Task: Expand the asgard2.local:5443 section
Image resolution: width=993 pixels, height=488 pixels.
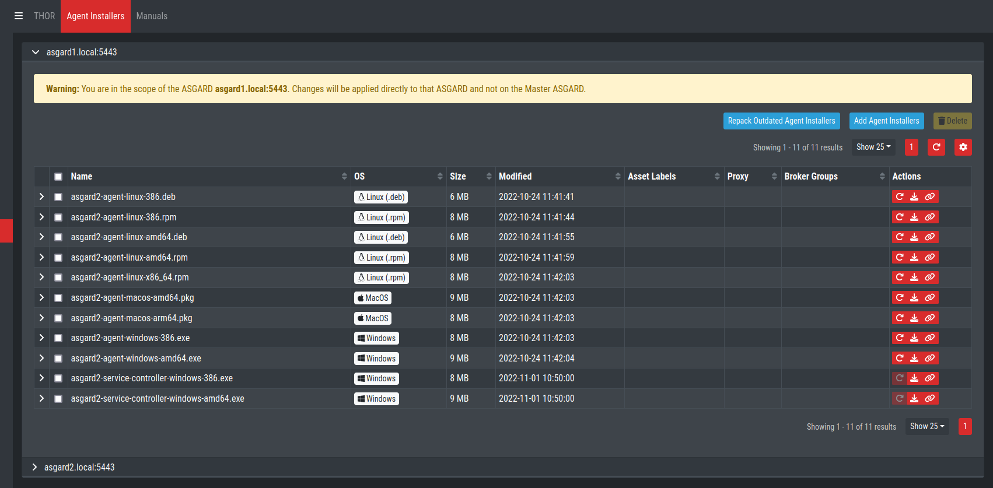Action: pyautogui.click(x=34, y=468)
